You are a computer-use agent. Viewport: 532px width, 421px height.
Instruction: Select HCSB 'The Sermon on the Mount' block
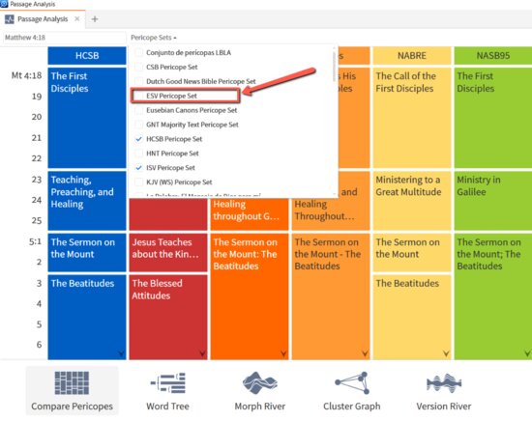87,252
